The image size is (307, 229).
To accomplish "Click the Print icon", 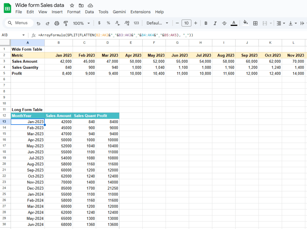I will point(57,23).
